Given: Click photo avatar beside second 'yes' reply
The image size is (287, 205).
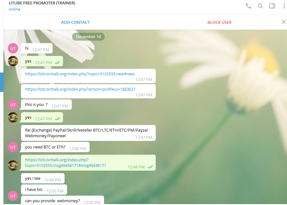Looking at the screenshot, I should (x=13, y=117).
